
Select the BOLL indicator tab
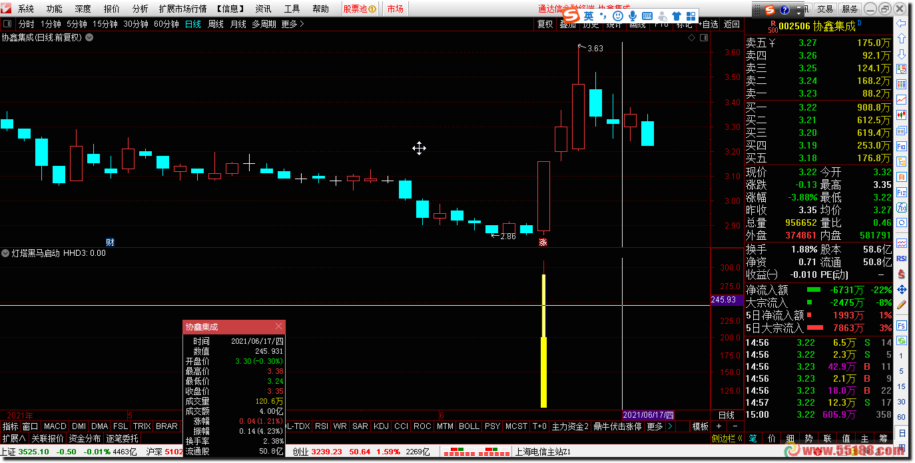(x=469, y=426)
